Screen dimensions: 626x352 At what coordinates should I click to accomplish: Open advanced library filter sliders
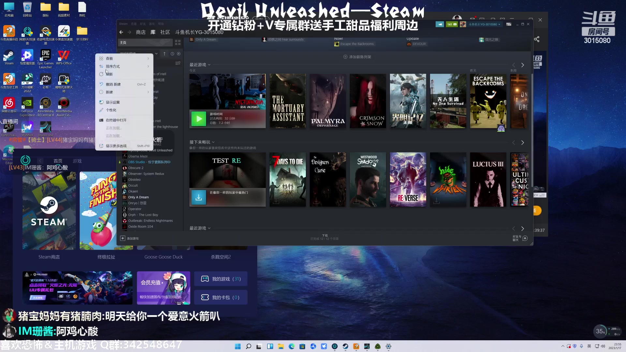(178, 63)
